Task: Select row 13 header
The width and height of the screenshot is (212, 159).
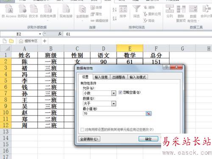Action: pos(6,131)
